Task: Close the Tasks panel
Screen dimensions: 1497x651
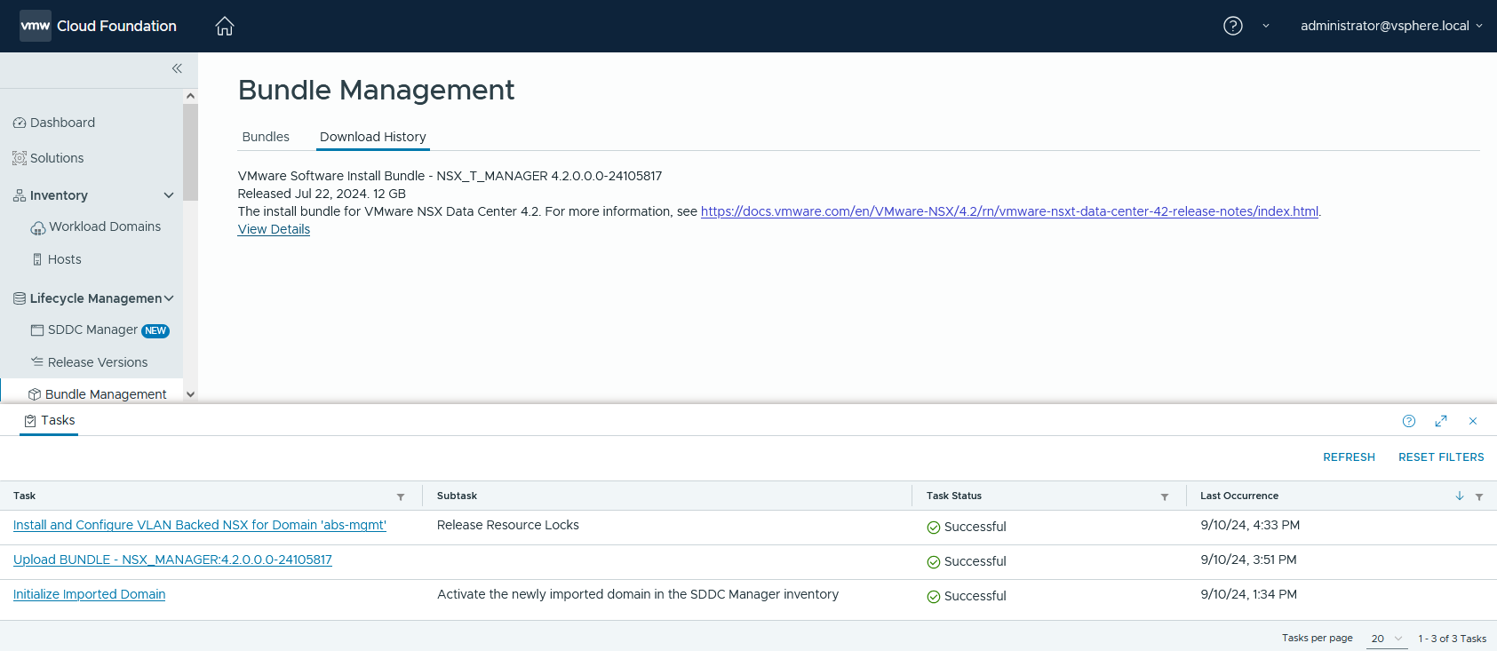Action: pos(1473,421)
